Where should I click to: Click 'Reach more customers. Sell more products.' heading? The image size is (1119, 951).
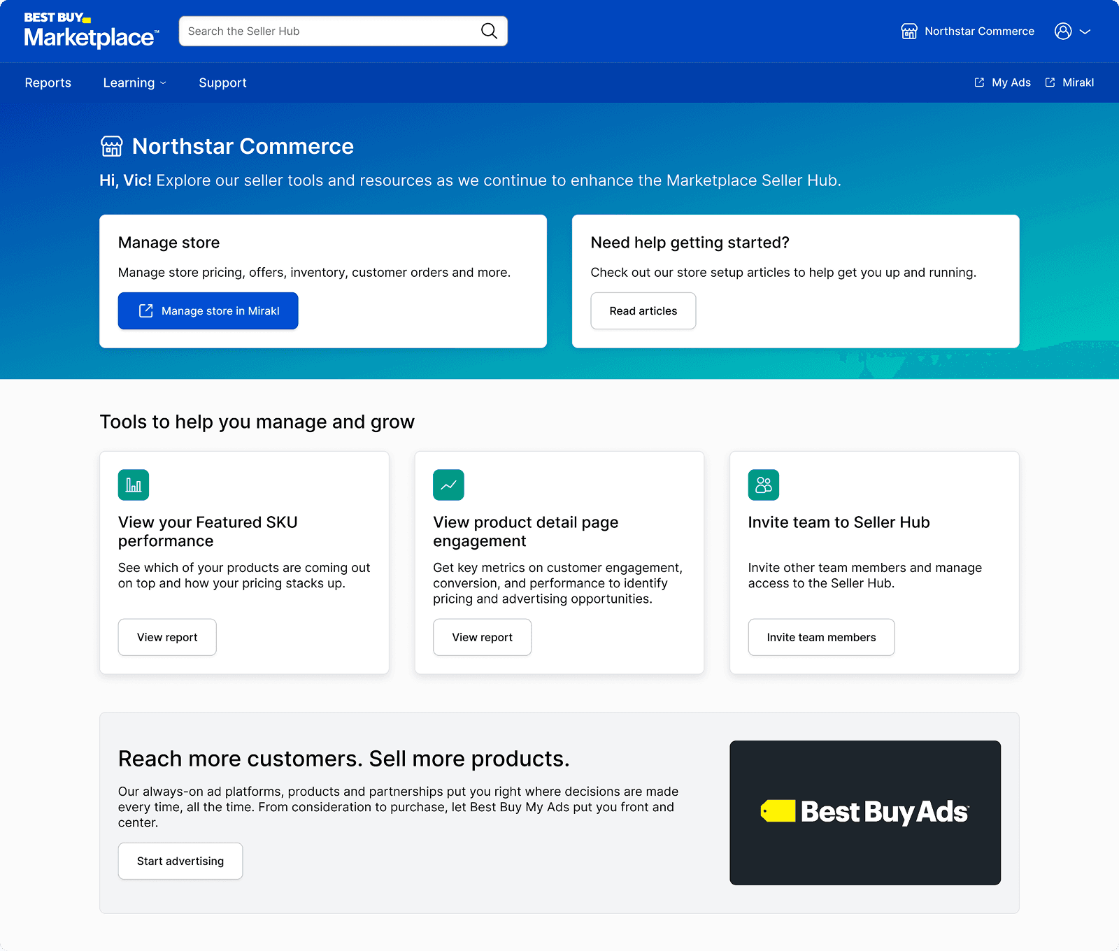tap(344, 759)
